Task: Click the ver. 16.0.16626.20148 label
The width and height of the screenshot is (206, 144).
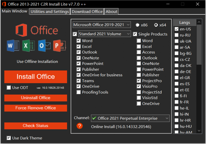Action: [50, 88]
